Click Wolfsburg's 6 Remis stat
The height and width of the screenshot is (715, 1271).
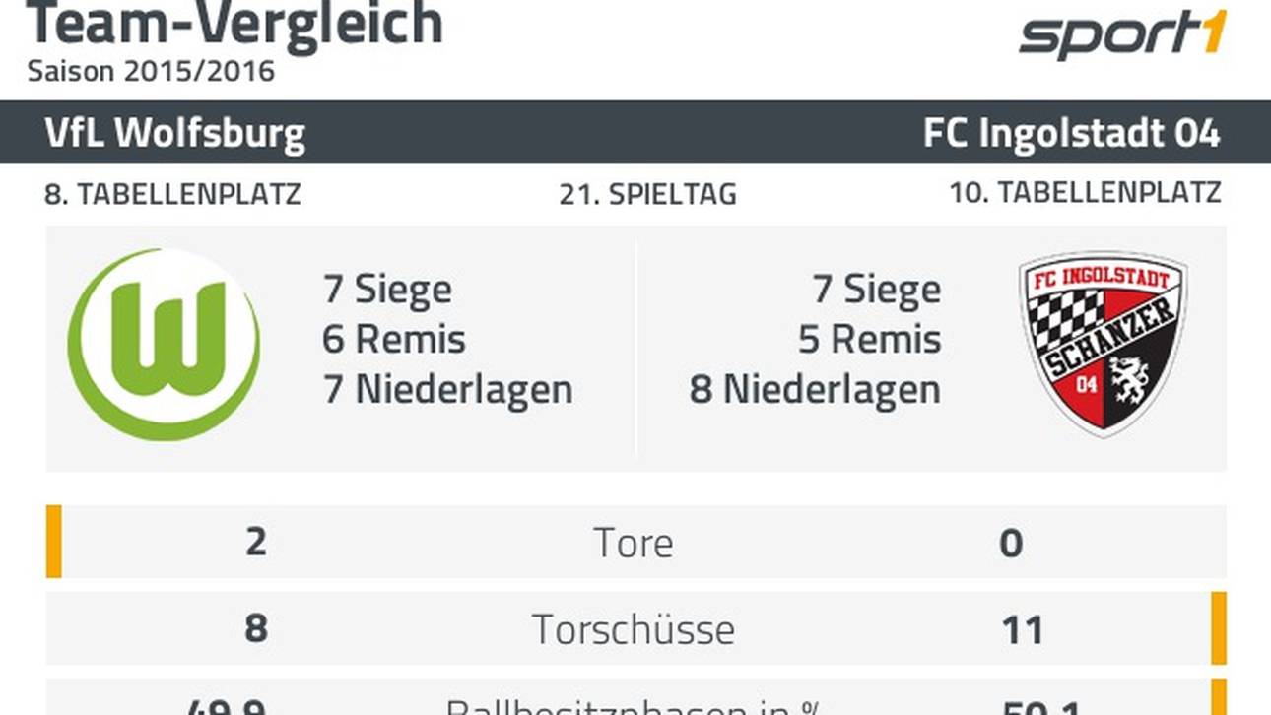394,340
